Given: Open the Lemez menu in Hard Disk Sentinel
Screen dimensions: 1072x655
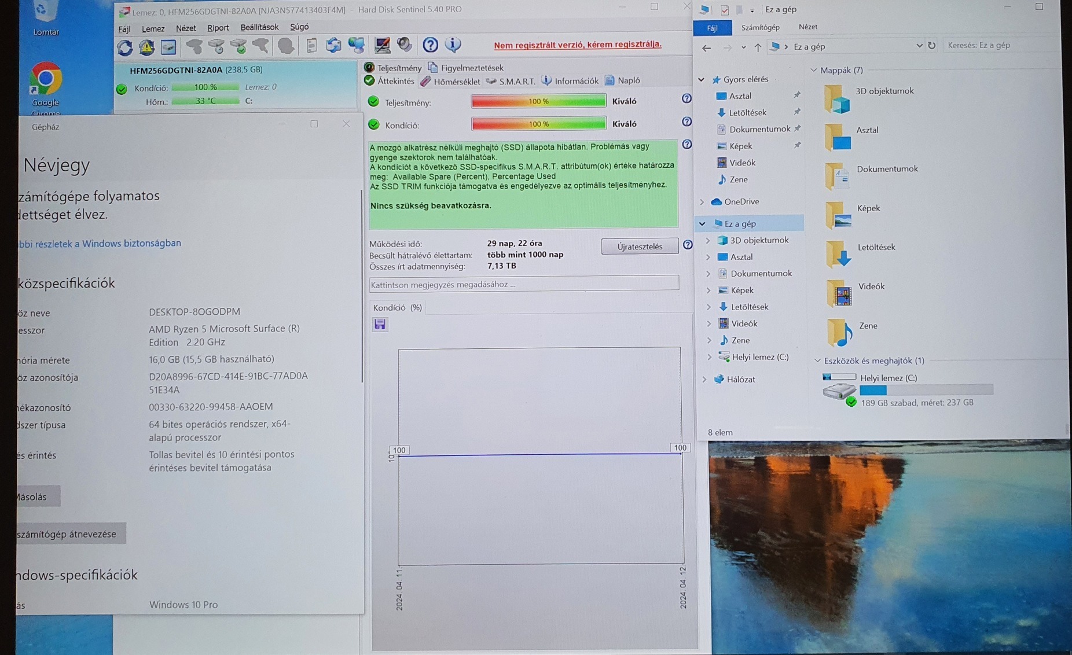Looking at the screenshot, I should point(153,28).
